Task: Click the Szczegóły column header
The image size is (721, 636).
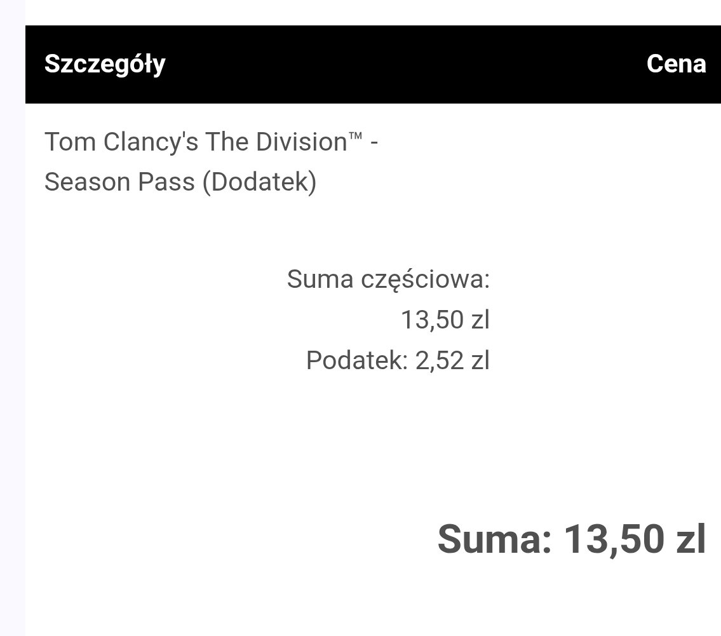Action: [x=105, y=64]
